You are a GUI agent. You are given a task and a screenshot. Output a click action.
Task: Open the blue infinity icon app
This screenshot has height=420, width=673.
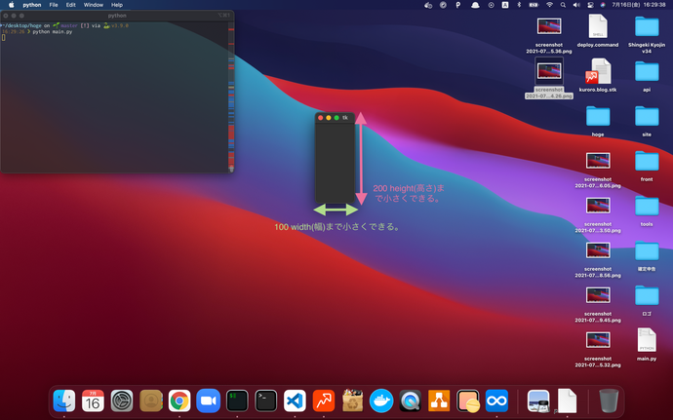pos(496,401)
